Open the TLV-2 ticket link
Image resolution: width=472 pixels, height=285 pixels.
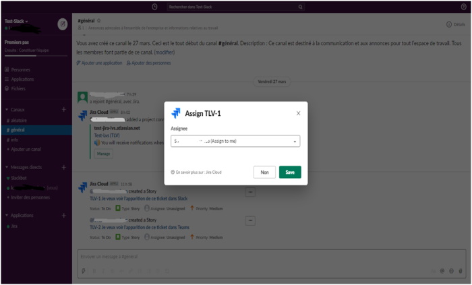140,227
